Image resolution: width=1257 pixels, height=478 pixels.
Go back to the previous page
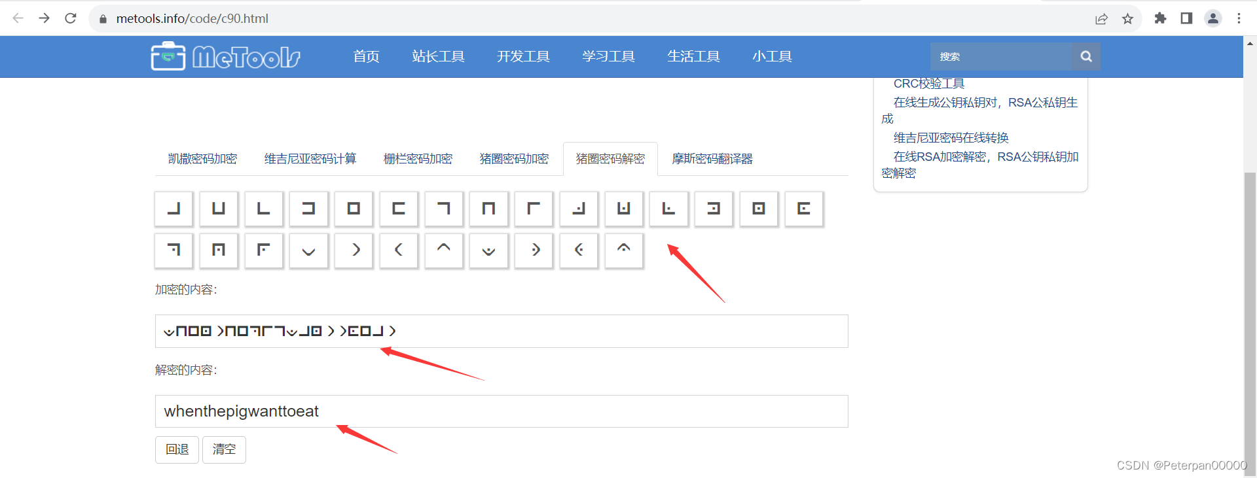pyautogui.click(x=18, y=18)
